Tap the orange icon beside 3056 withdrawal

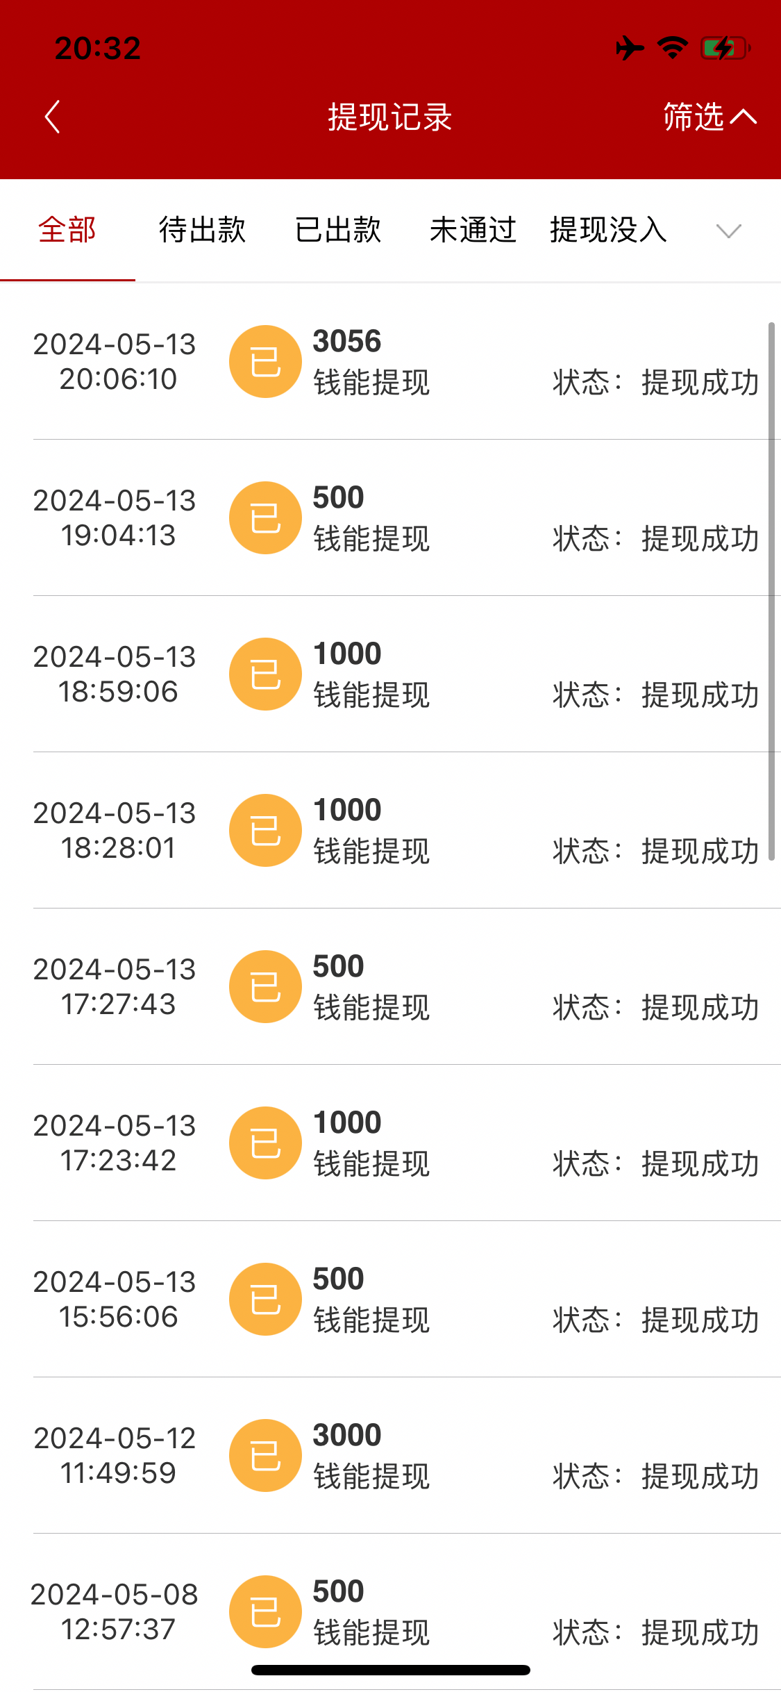[x=265, y=362]
